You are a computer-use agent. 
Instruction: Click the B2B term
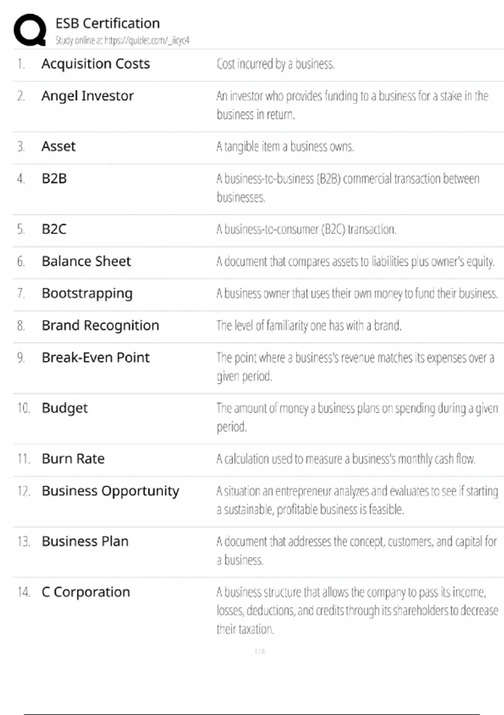point(54,179)
